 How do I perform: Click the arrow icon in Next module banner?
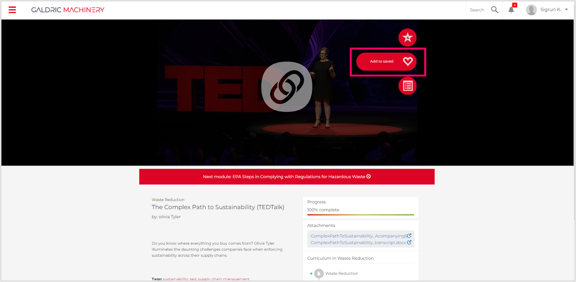tap(369, 176)
